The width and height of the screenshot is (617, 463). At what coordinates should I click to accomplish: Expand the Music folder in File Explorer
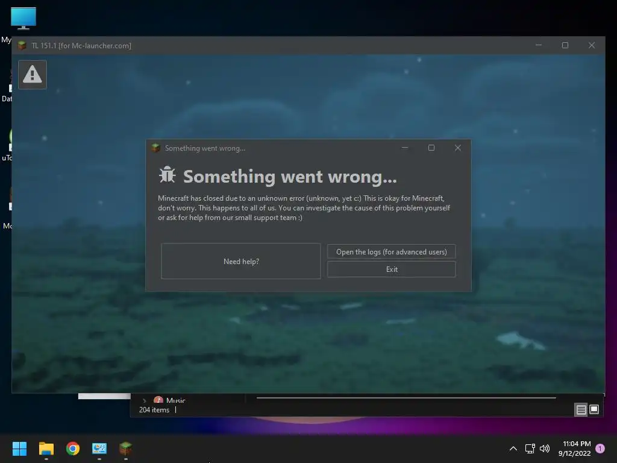pyautogui.click(x=145, y=400)
